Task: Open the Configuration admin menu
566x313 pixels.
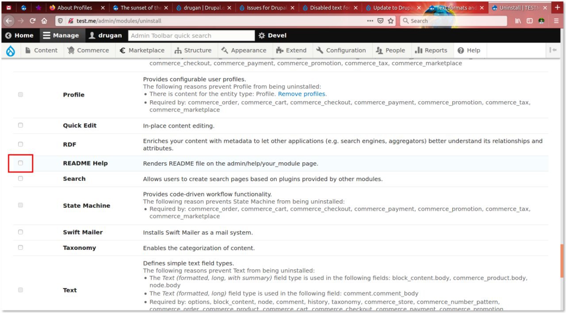Action: pyautogui.click(x=341, y=50)
